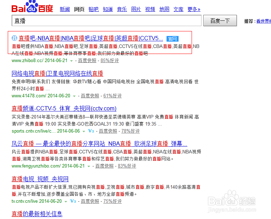Click V3 verification icon beside sports.cntv.cn result
Image resolution: width=271 pixels, height=219 pixels.
coord(91,131)
